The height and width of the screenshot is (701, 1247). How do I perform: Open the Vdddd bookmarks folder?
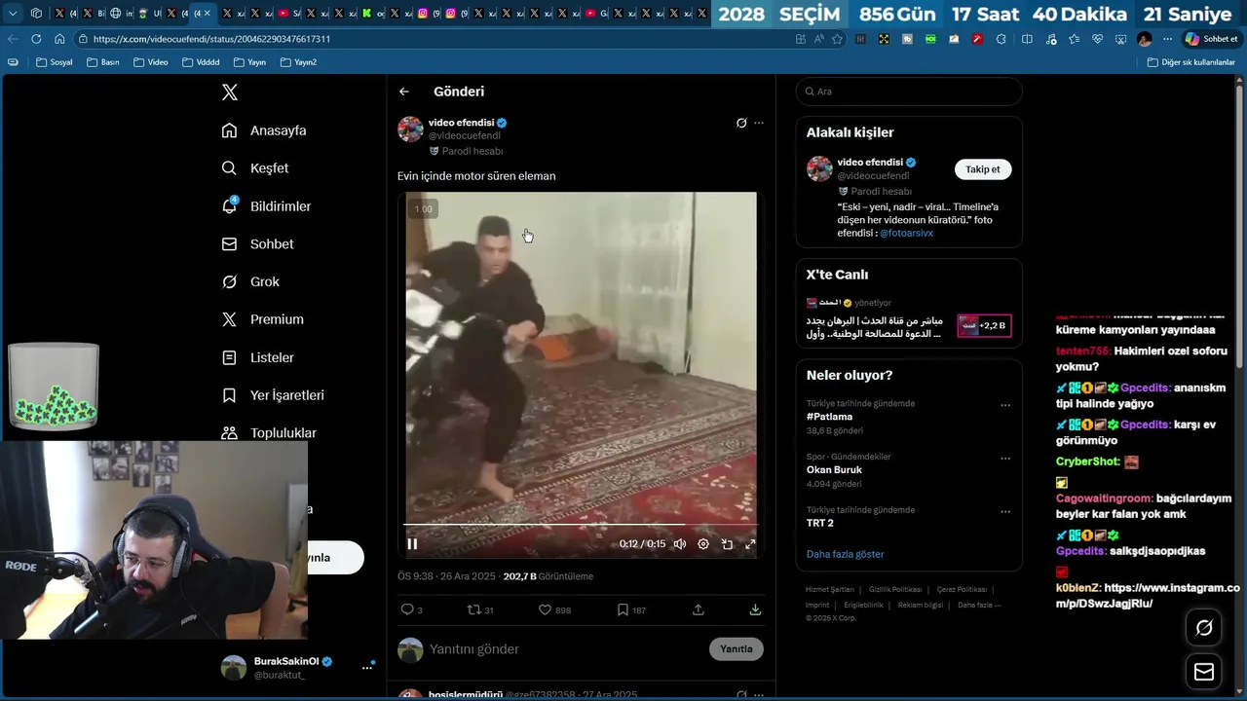pos(201,62)
